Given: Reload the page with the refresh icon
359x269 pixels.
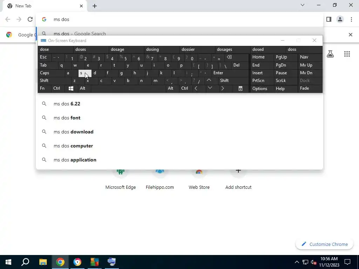Looking at the screenshot, I should pos(30,19).
